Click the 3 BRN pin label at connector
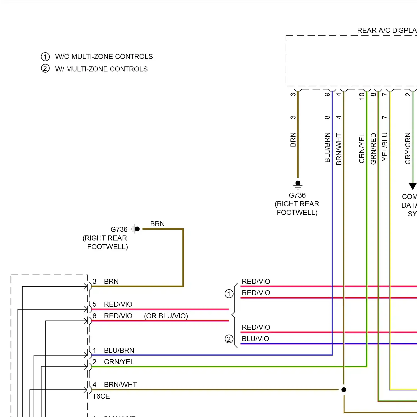Viewport: 417px width, 417px height. tap(106, 281)
